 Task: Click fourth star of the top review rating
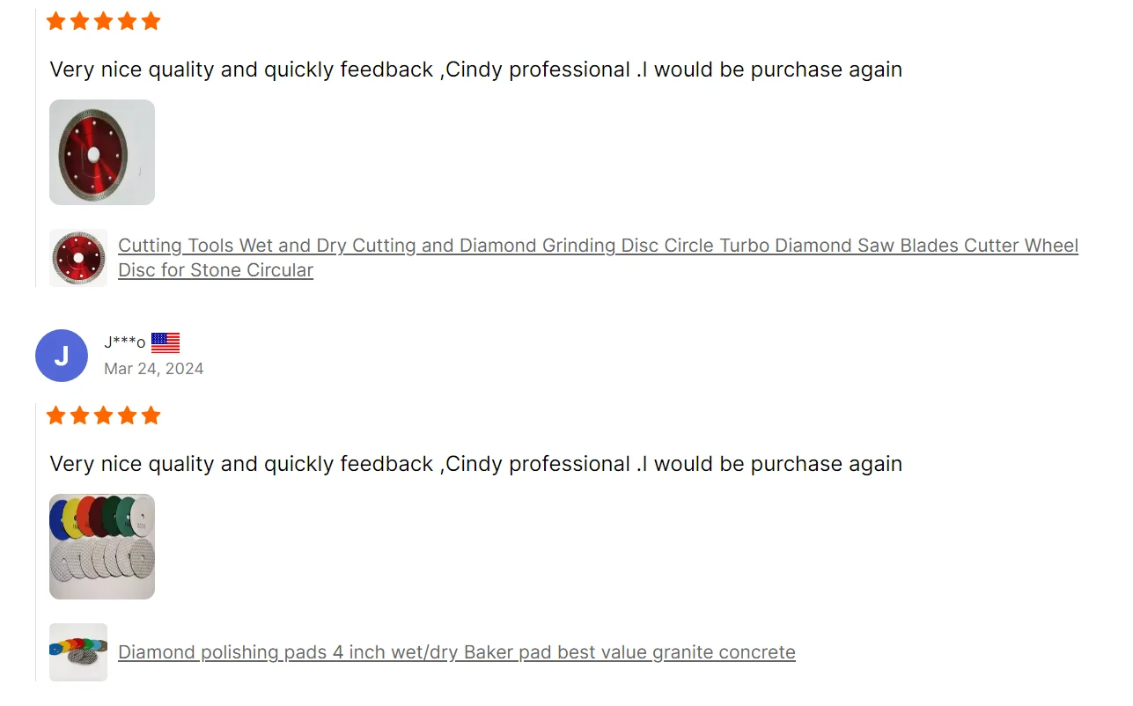coord(128,21)
